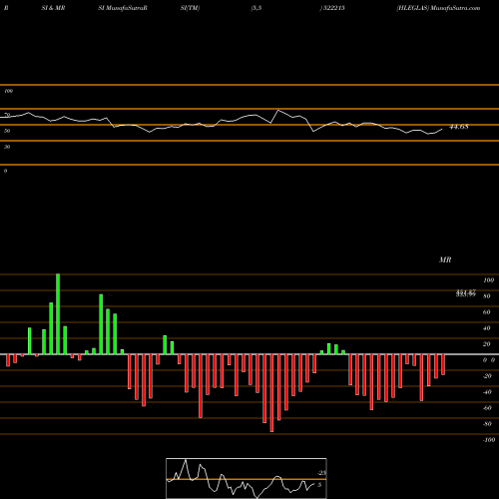Click the MR axis label 20
The image size is (499, 499).
click(x=486, y=344)
